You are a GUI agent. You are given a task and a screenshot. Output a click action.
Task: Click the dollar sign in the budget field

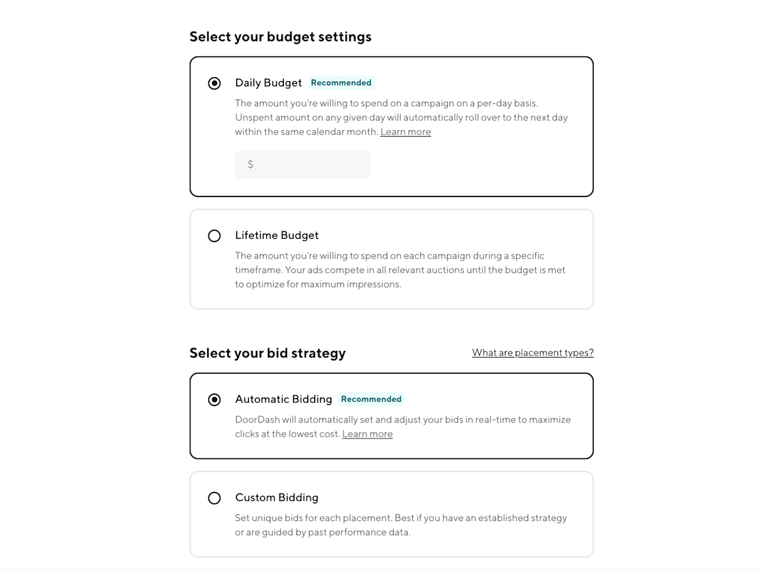point(250,164)
